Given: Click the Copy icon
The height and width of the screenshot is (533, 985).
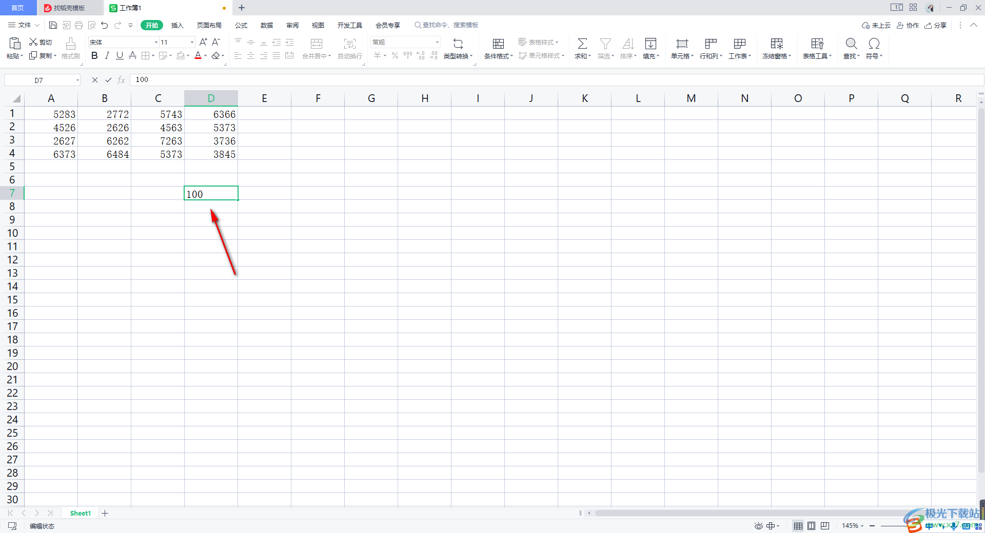Looking at the screenshot, I should tap(33, 55).
